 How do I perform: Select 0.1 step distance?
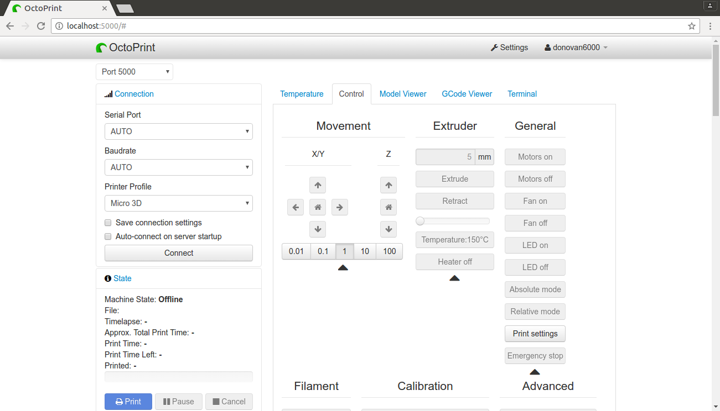tap(323, 251)
